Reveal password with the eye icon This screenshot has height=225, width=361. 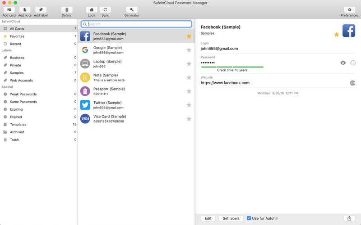pyautogui.click(x=343, y=63)
